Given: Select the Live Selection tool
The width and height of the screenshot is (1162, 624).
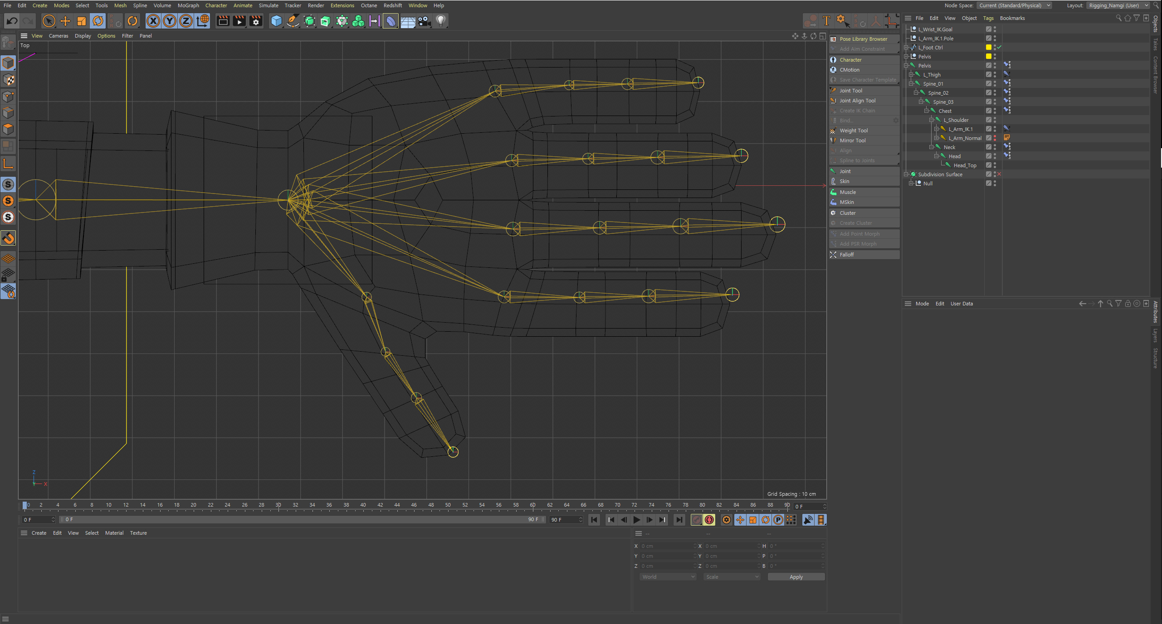Looking at the screenshot, I should (x=49, y=21).
